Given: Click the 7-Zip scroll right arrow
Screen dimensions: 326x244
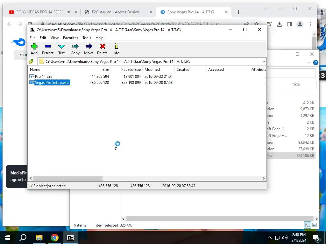Looking at the screenshot, I should click(x=263, y=179).
